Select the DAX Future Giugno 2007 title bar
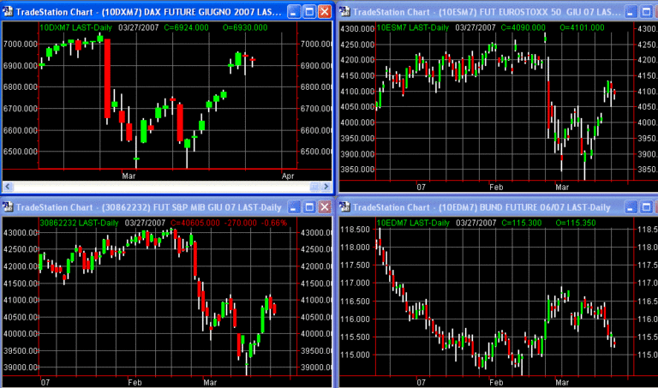Image resolution: width=658 pixels, height=388 pixels. pyautogui.click(x=146, y=12)
